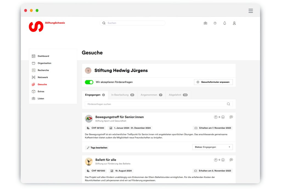281x190 pixels.
Task: Click Tags bearbeiten button
Action: [x=97, y=148]
